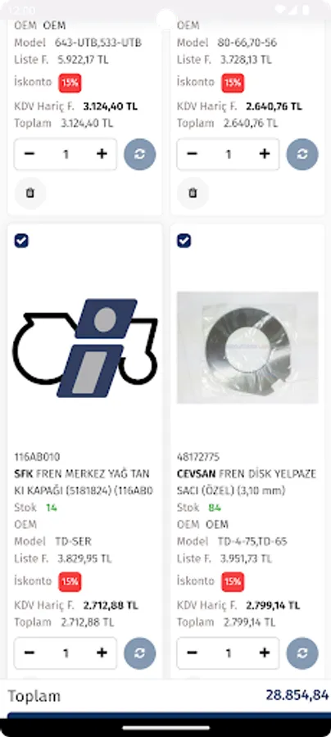This screenshot has width=331, height=737.
Task: Increase quantity of TD-SER model item
Action: pyautogui.click(x=102, y=653)
